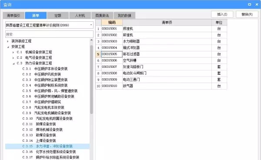261x160 pixels.
Task: Click the 电动灰斗闸板门 list item
Action: pyautogui.click(x=167, y=73)
